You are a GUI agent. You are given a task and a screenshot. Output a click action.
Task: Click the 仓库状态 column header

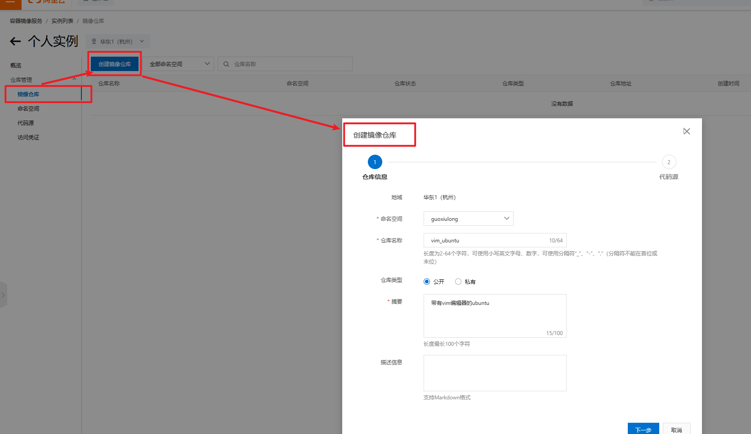(405, 83)
